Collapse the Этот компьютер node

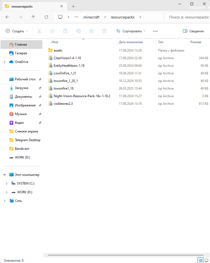pos(5,175)
